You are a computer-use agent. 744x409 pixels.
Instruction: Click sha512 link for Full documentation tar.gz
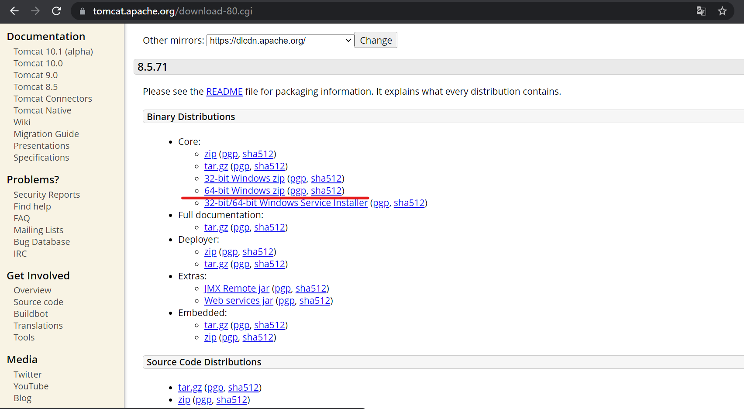click(x=270, y=227)
